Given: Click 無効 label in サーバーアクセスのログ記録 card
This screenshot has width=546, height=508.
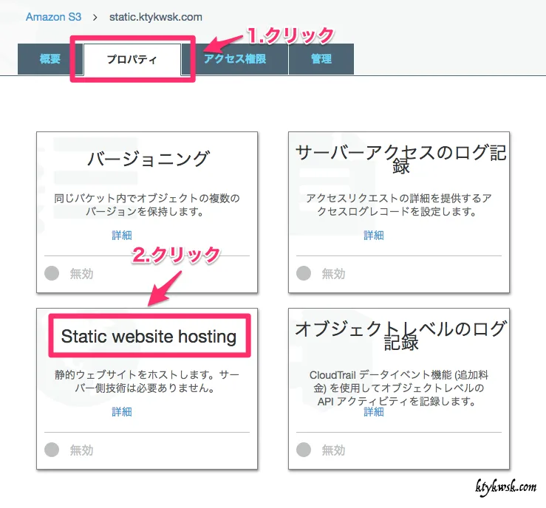Looking at the screenshot, I should [x=333, y=274].
